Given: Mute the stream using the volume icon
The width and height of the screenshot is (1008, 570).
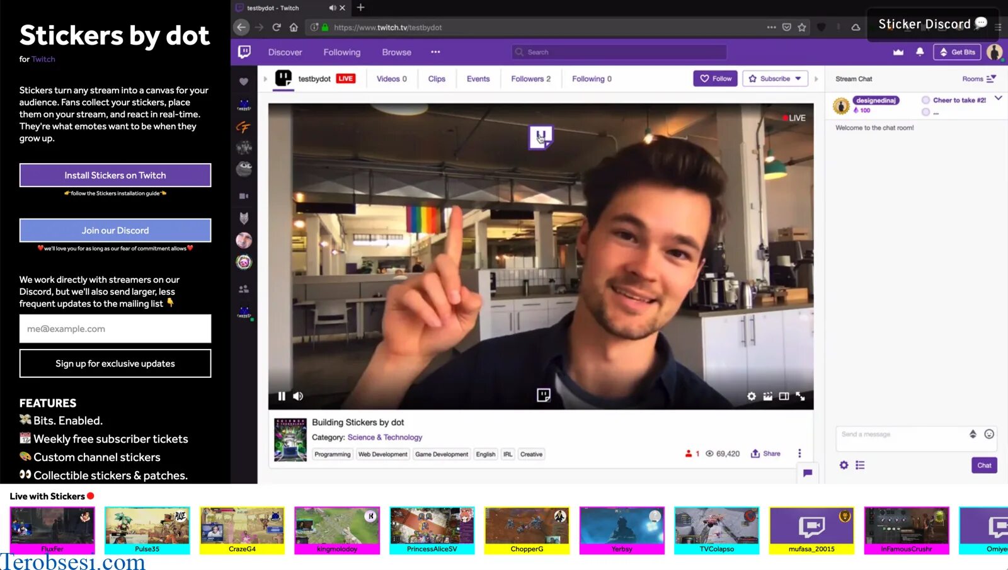Looking at the screenshot, I should tap(297, 396).
